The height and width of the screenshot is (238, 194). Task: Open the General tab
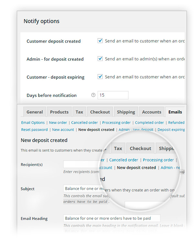(35, 112)
